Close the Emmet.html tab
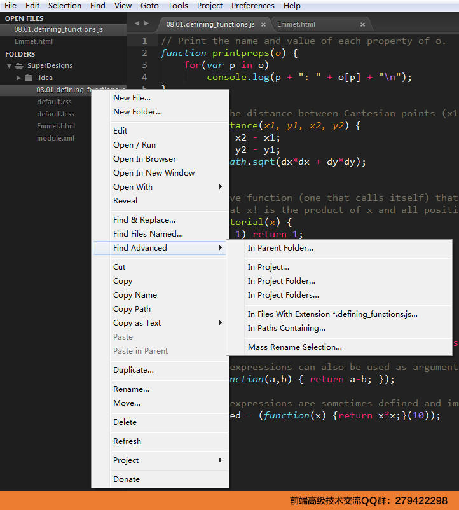 point(362,25)
